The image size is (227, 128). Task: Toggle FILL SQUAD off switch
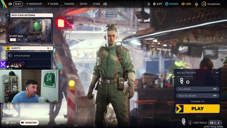[x=198, y=89]
